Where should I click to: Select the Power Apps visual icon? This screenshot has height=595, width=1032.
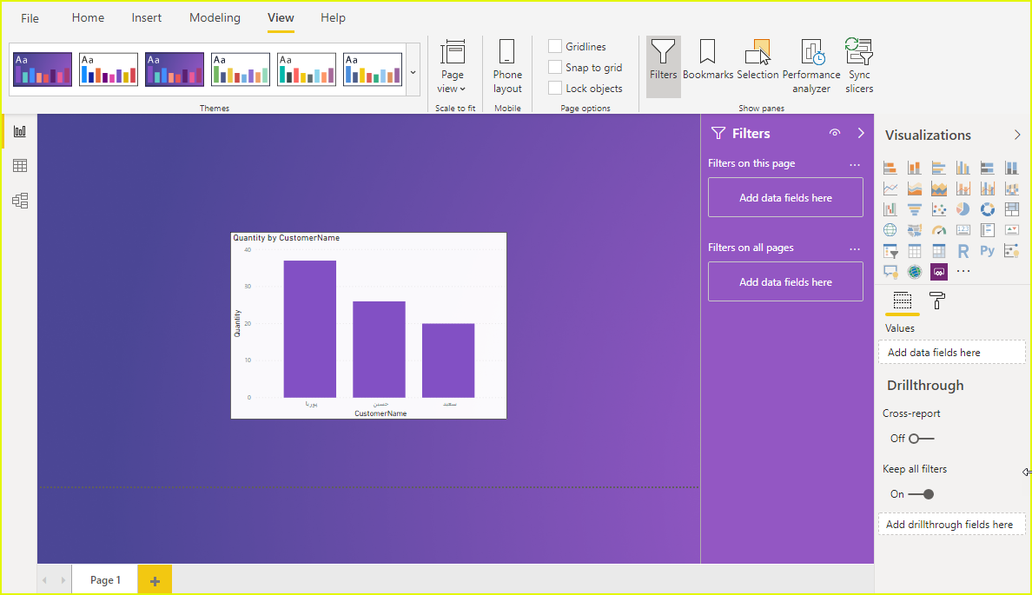point(938,271)
